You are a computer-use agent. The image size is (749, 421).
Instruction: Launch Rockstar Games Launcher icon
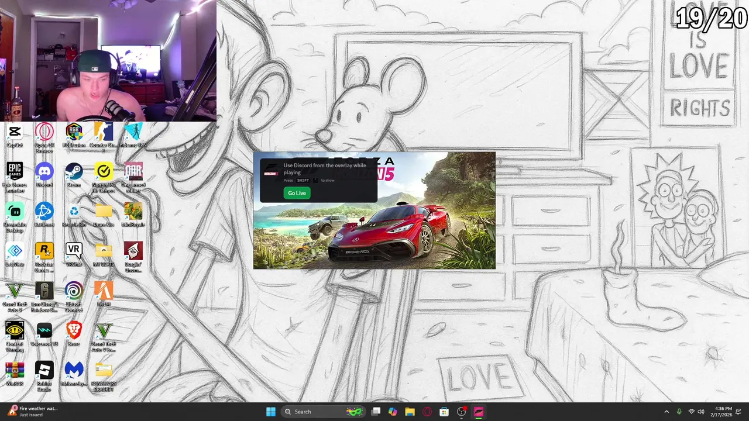[44, 257]
